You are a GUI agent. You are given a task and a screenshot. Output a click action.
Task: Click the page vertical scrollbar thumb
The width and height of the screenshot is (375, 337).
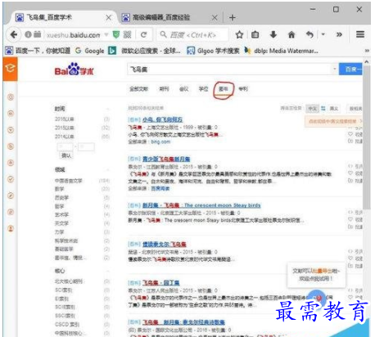point(367,137)
